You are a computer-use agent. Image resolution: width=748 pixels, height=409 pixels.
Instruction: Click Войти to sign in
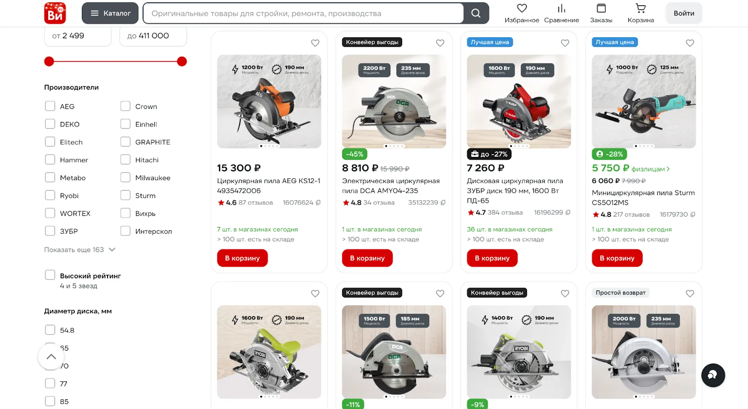(684, 13)
